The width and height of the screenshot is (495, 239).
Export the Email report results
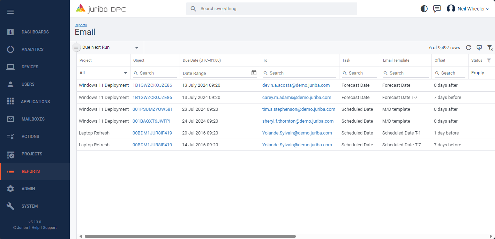click(479, 48)
